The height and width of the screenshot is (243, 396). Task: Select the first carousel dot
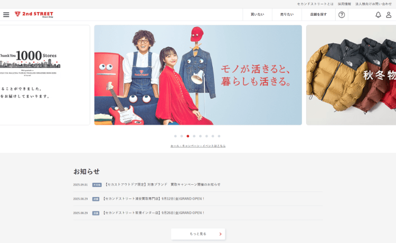(175, 136)
